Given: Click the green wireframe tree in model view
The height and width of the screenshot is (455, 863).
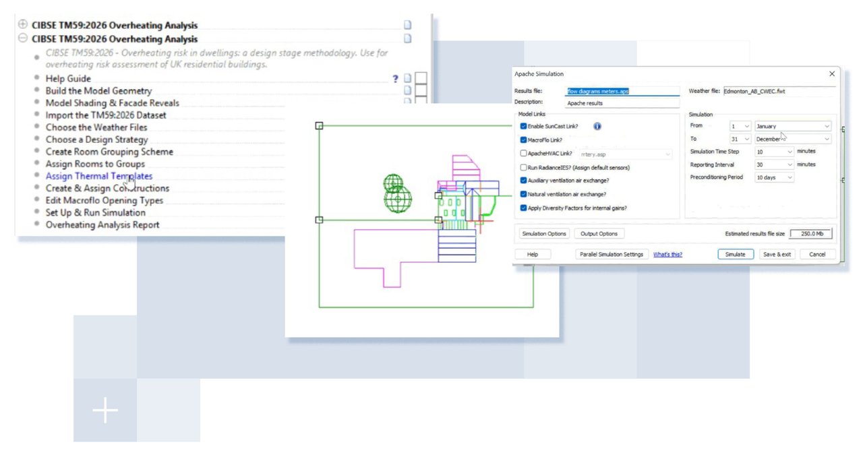Looking at the screenshot, I should pos(397,193).
